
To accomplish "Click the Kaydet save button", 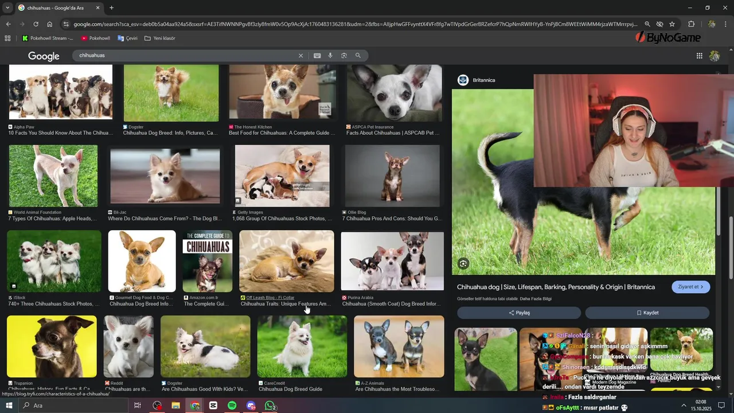I will [x=647, y=313].
